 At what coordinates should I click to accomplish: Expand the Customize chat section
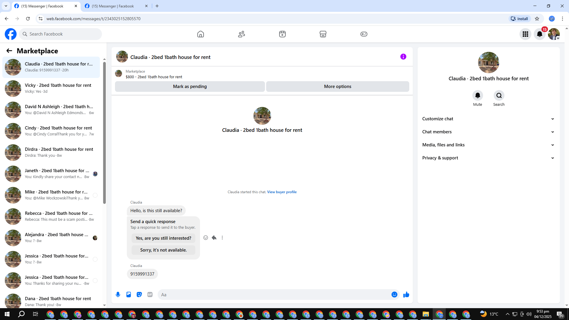488,119
